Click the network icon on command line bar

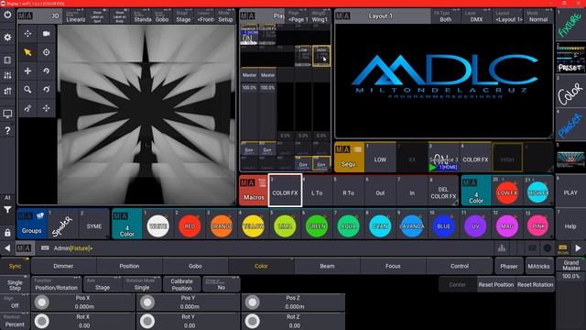(502, 248)
